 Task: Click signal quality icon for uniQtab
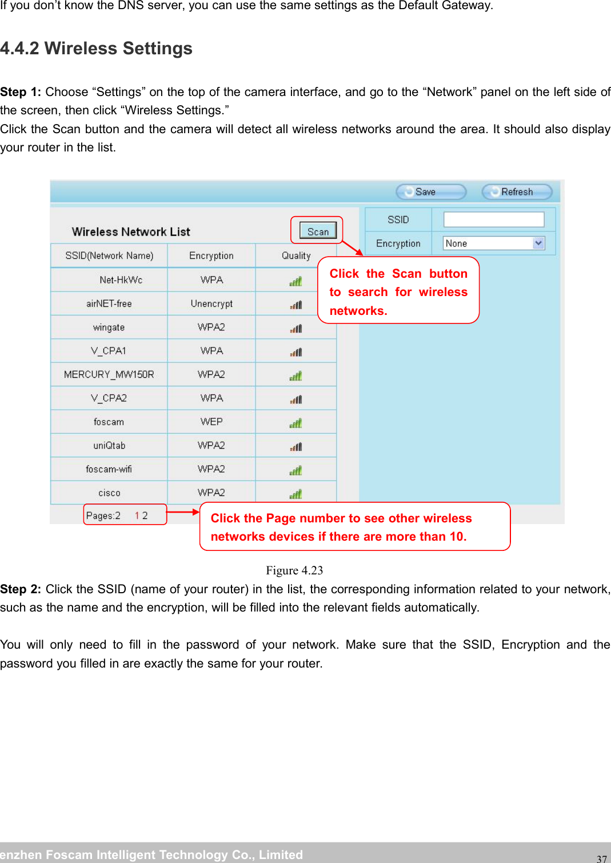coord(295,446)
